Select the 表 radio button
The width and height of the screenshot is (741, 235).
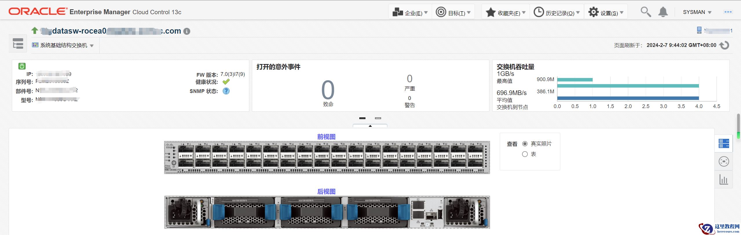(x=525, y=154)
